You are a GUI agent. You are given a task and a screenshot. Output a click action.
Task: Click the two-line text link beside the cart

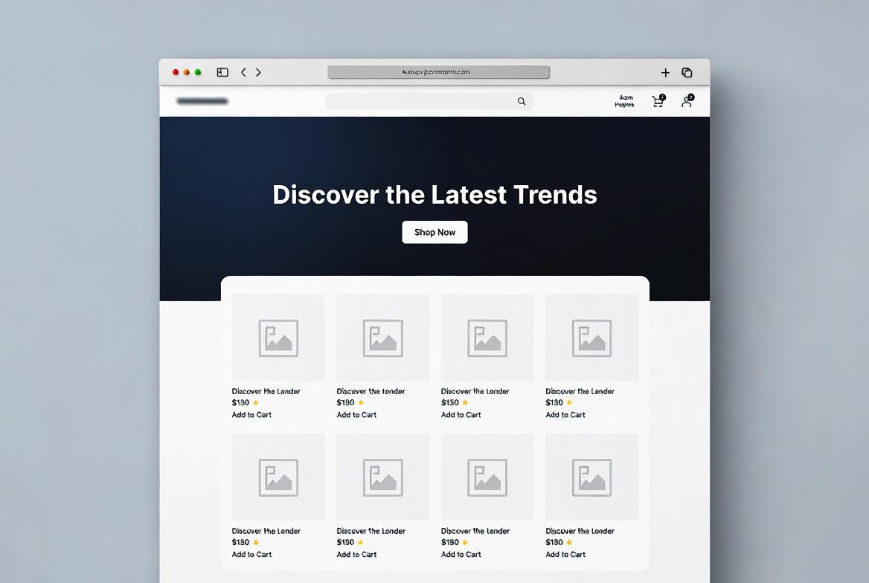coord(625,101)
